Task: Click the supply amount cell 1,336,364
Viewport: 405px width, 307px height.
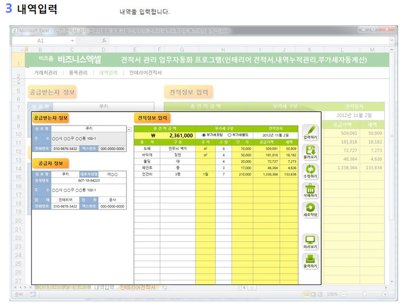Action: tap(266, 174)
